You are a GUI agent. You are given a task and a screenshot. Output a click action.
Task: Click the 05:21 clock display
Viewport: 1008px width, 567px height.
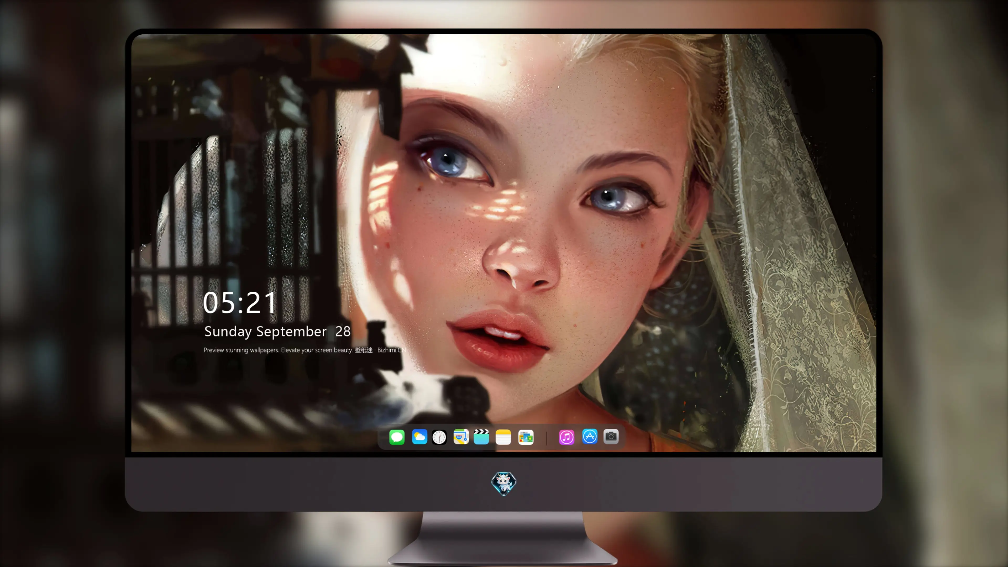coord(239,302)
